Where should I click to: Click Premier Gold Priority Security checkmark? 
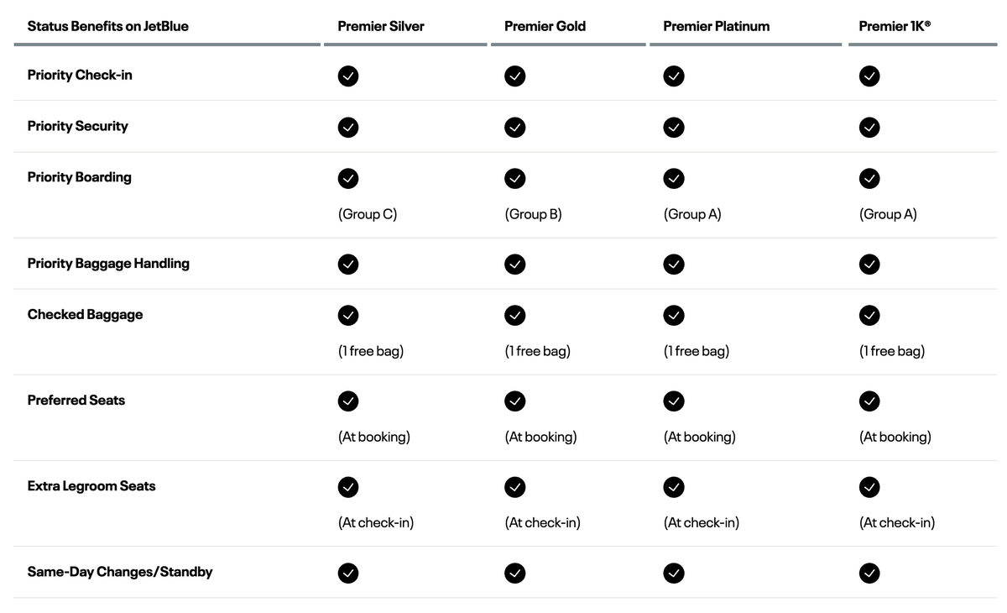pos(514,128)
